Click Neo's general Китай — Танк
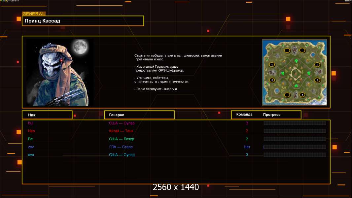 point(121,131)
